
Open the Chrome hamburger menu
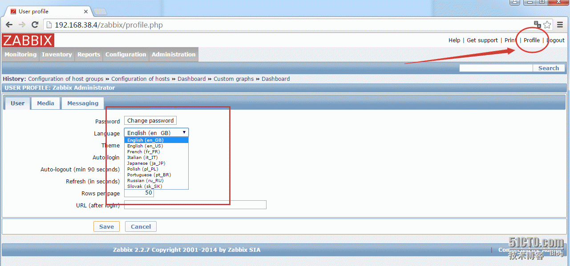[x=560, y=25]
